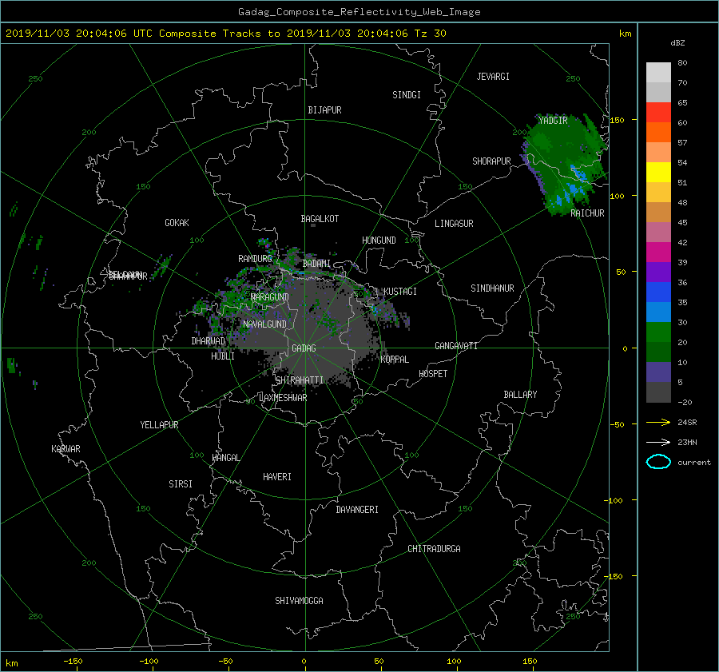Click the BAGALKOT city label
Image resolution: width=719 pixels, height=672 pixels.
coord(320,219)
